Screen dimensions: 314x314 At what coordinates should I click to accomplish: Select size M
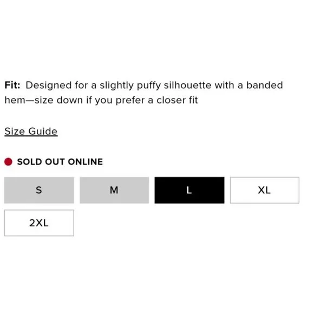tap(114, 190)
